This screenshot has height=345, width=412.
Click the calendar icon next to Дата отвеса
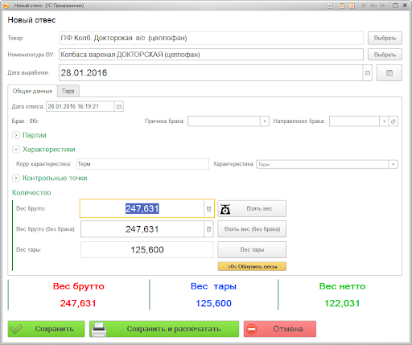tap(119, 107)
